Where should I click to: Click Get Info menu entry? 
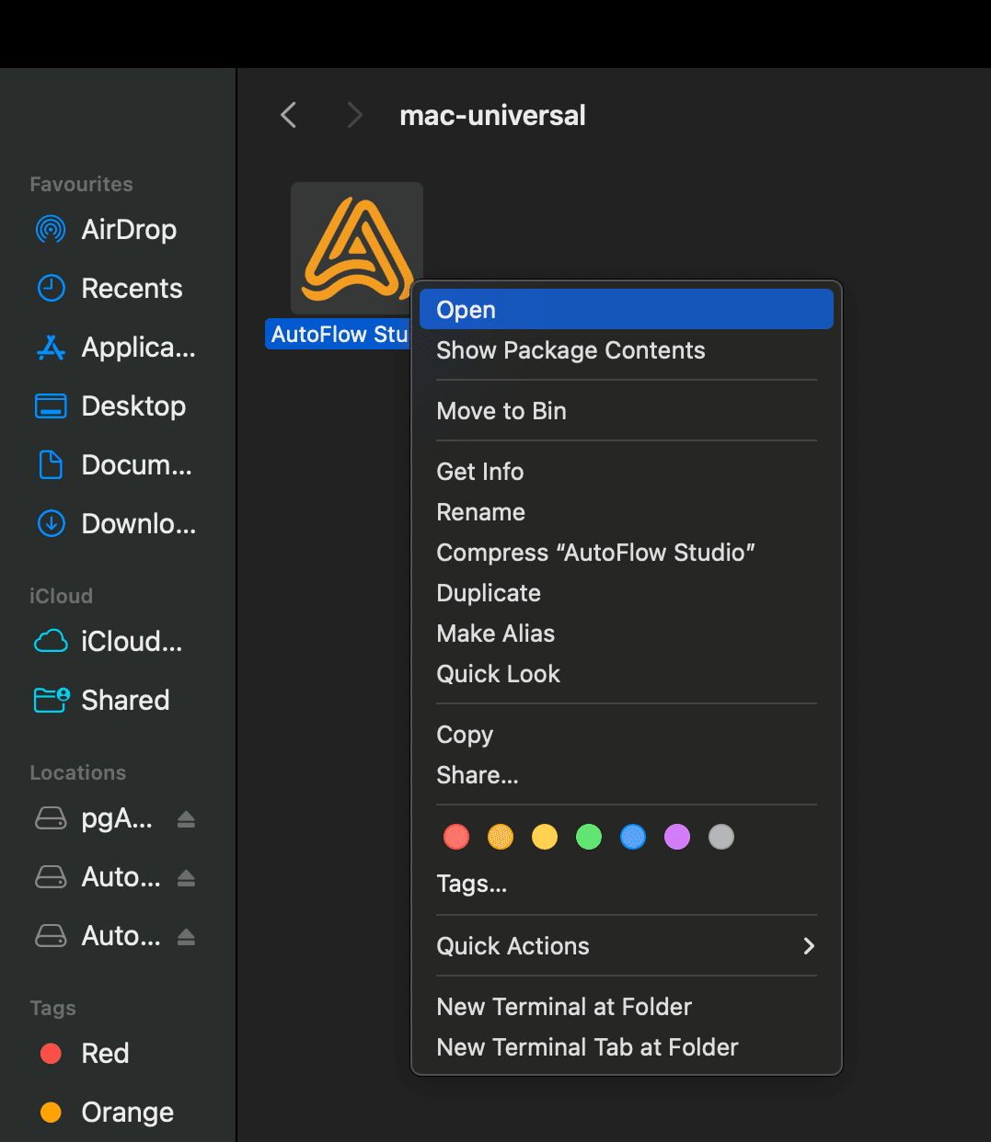point(480,472)
